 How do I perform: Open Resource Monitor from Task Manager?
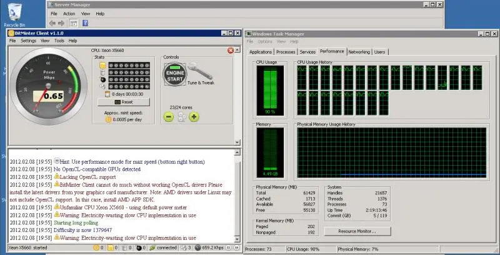point(357,231)
